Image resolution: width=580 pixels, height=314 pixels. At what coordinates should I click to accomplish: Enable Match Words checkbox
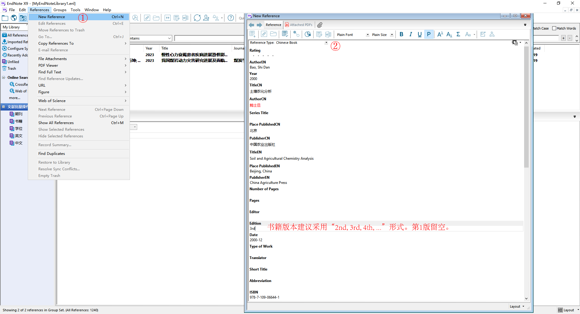(x=554, y=28)
